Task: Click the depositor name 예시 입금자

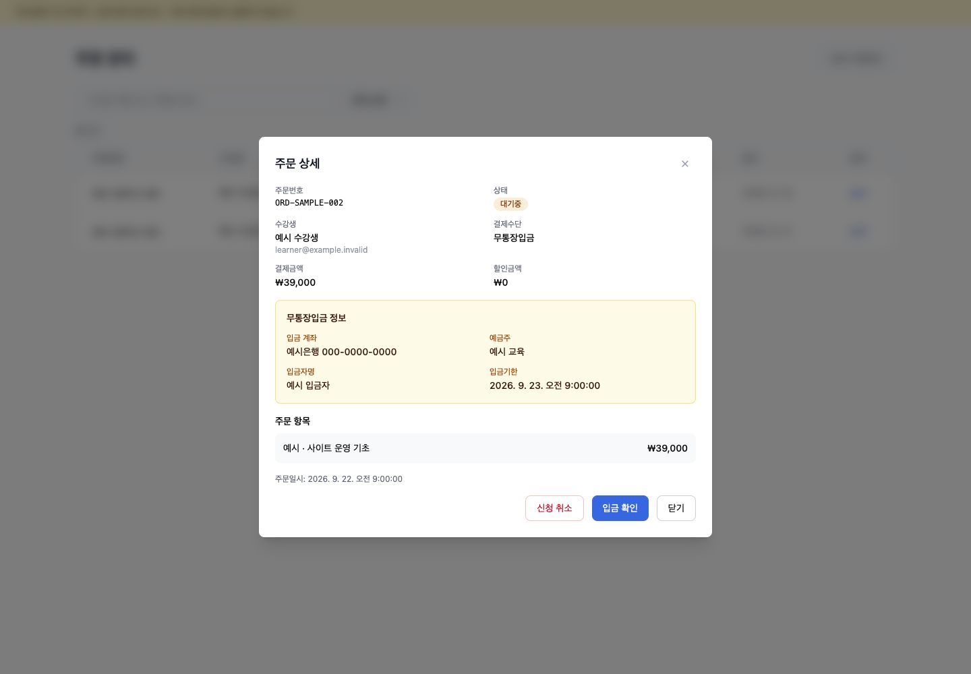Action: coord(308,386)
